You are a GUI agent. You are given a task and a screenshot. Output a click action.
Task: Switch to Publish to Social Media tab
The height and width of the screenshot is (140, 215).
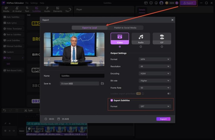[x=125, y=28]
